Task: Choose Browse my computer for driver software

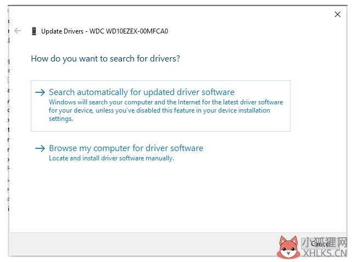Action: (x=126, y=148)
